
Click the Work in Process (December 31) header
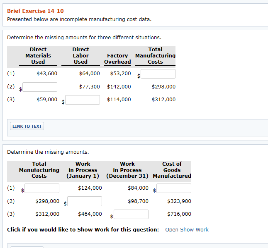tap(127, 170)
